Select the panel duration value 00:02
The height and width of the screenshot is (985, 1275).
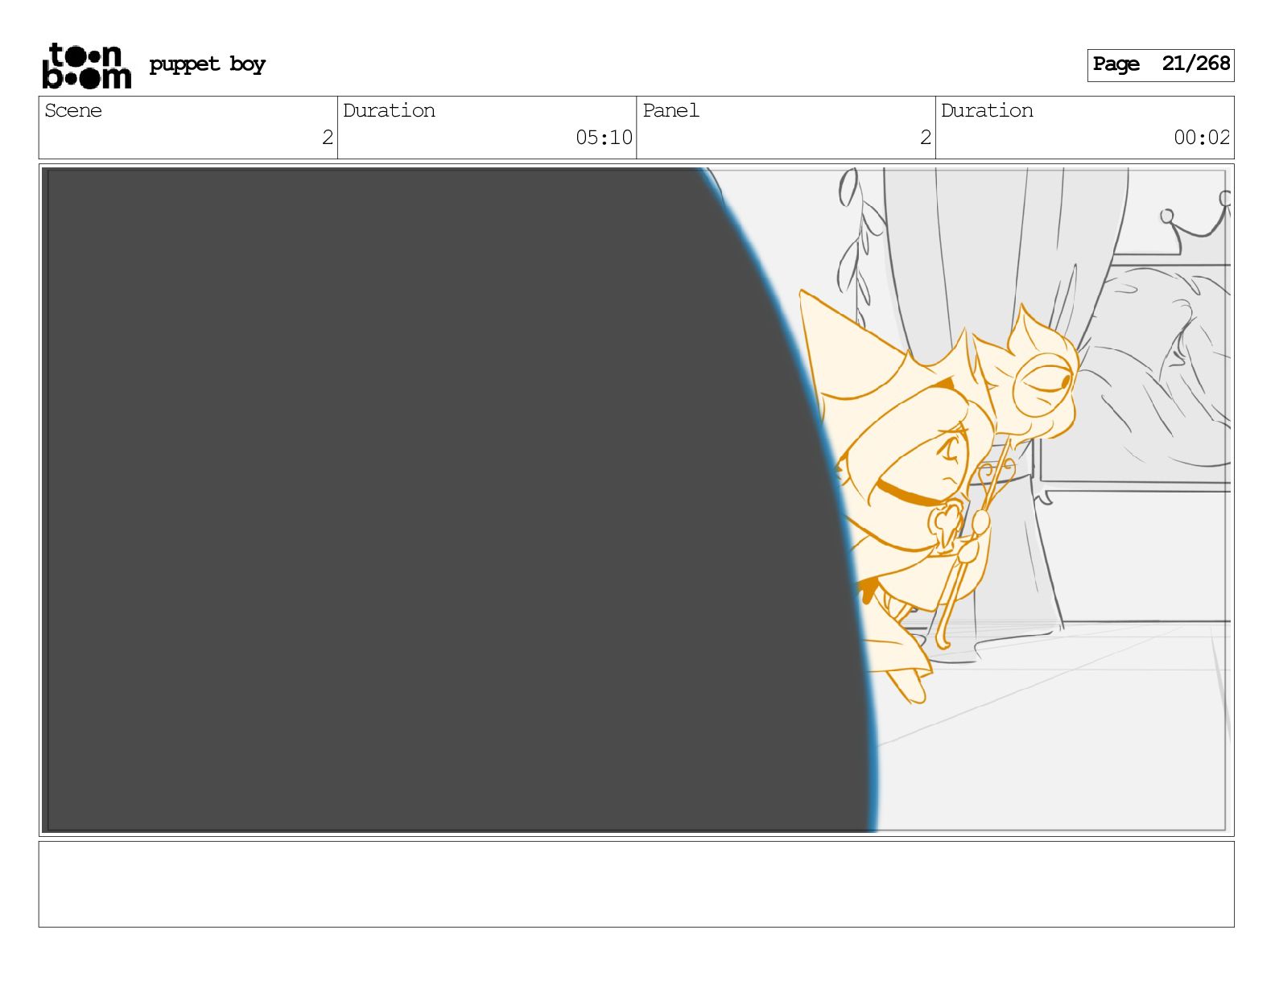[x=1202, y=138]
